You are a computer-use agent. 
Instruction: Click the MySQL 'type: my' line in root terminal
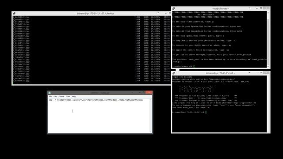202,45
